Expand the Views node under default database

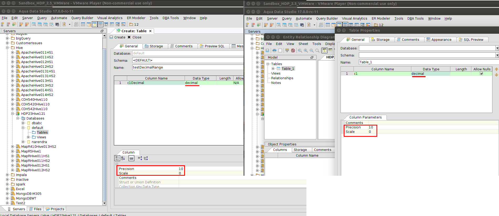(x=28, y=137)
